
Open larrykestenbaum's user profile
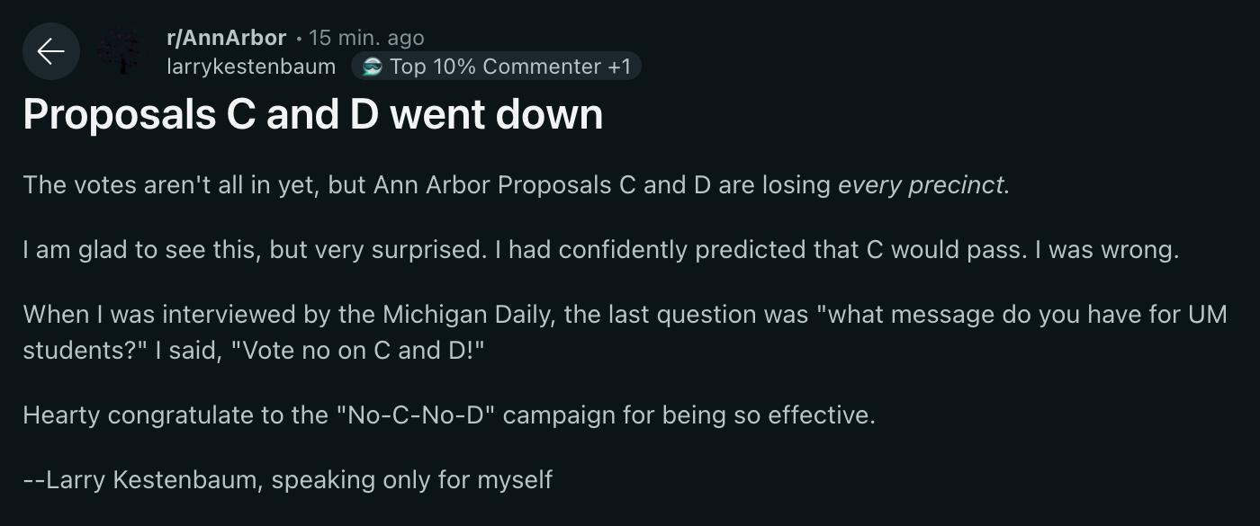pos(251,67)
